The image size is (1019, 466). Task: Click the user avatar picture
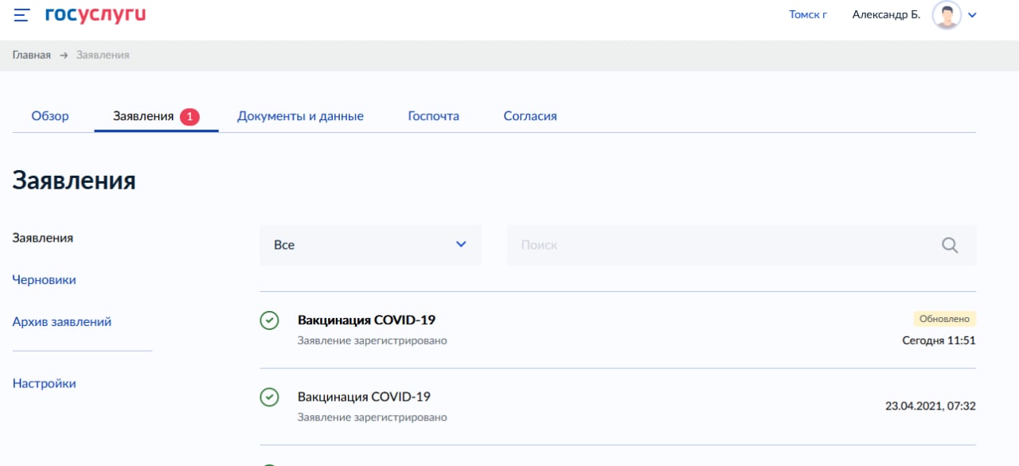pos(947,15)
